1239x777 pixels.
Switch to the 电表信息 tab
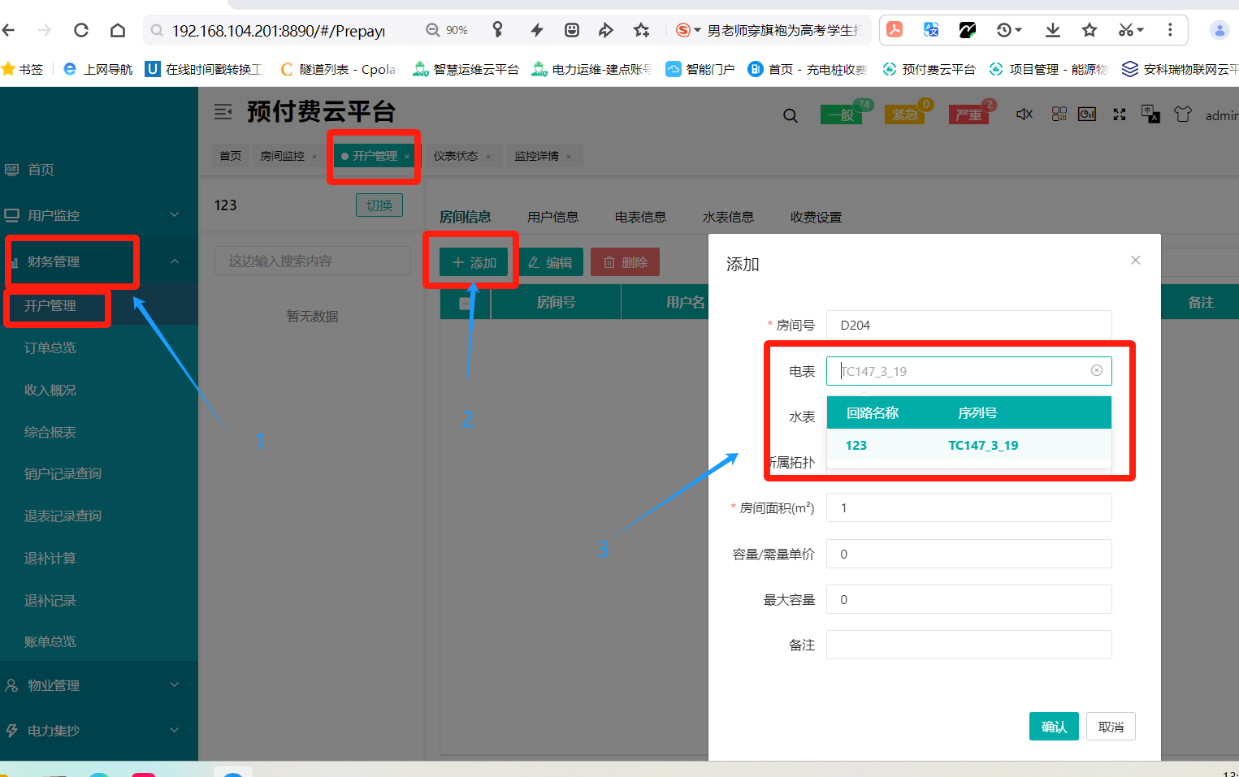pos(640,217)
